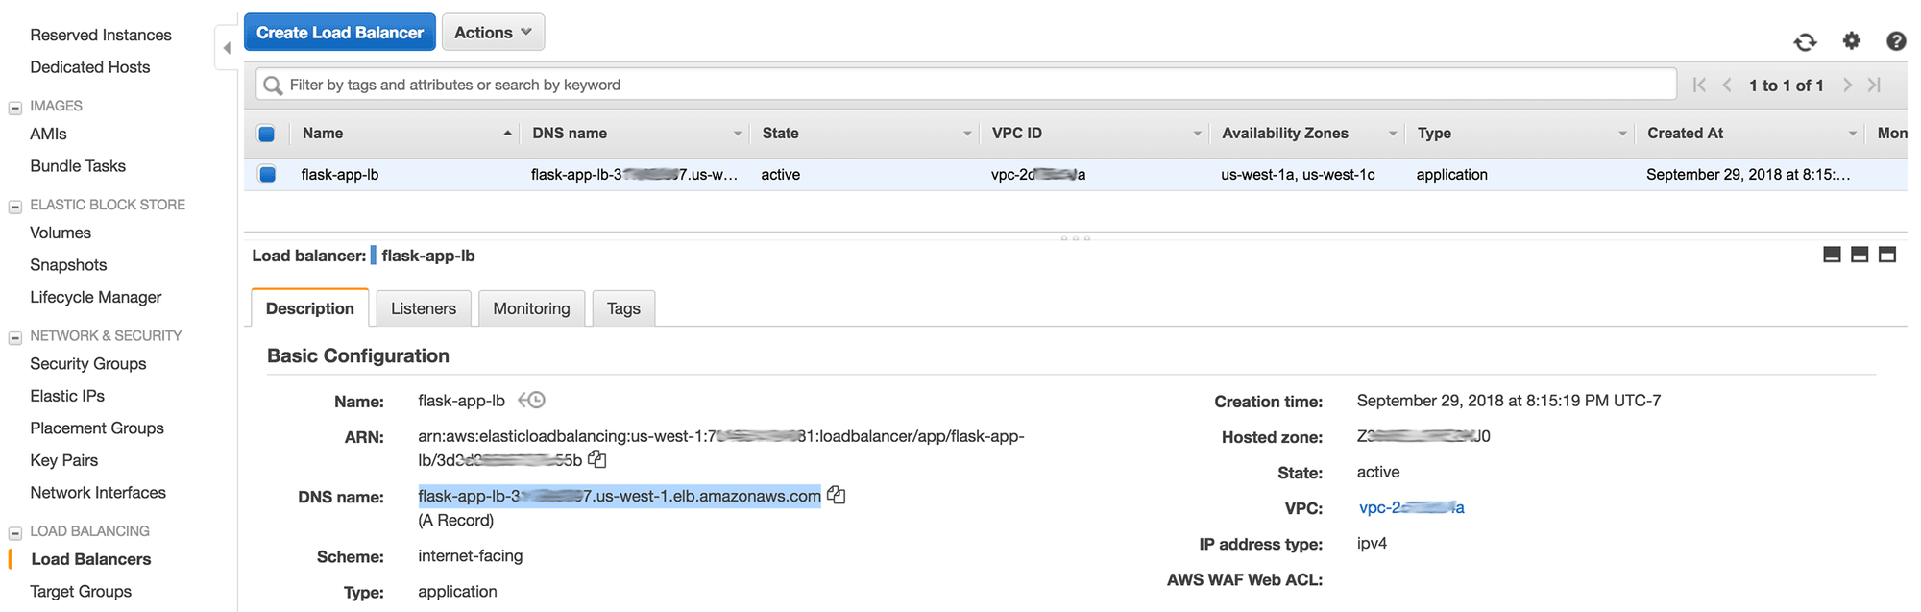Click the flask-app-lb name cell in table
The height and width of the screenshot is (612, 1921).
coord(340,175)
